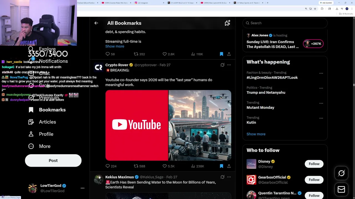Remove bookmark on Crypto Rover post
Screen dimensions: 355x199
coord(221,166)
